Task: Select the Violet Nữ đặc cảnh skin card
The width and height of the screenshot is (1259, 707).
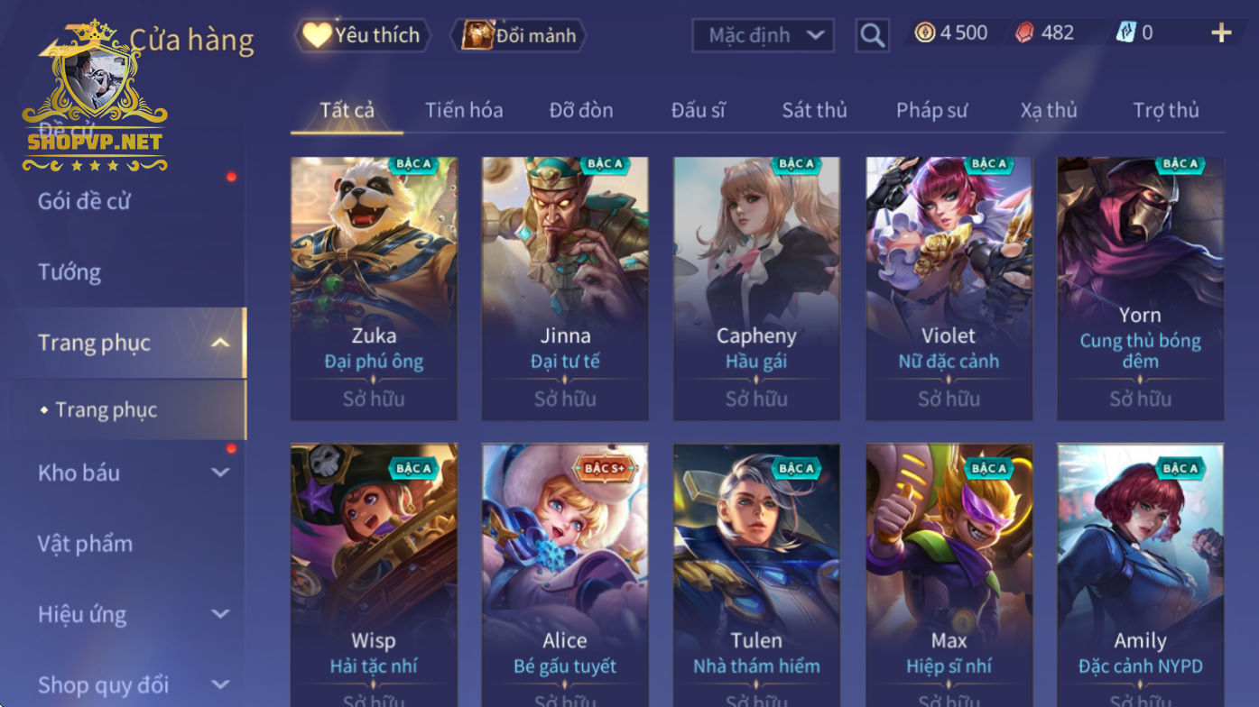Action: 949,289
